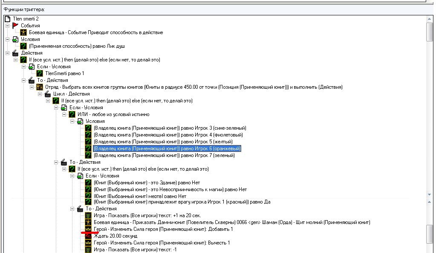Select row 'Владелец юнита равно Игрок 3 (сине-зеленый)'
The width and height of the screenshot is (436, 253).
pyautogui.click(x=170, y=128)
